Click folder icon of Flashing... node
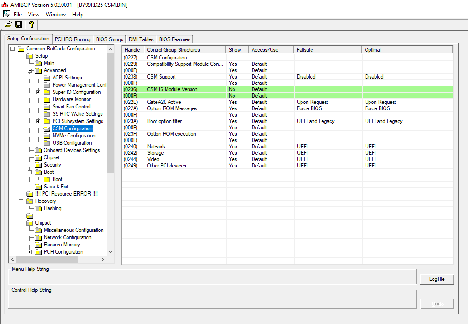Viewport: 468px width, 324px height. coord(38,208)
